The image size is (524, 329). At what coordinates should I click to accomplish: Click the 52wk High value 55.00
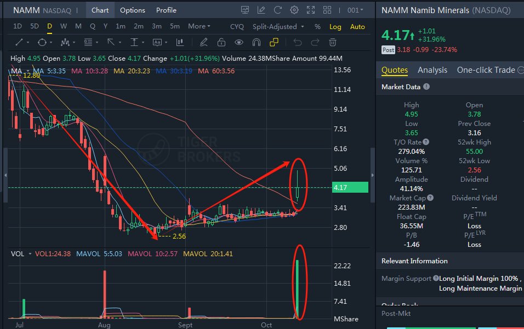click(474, 152)
